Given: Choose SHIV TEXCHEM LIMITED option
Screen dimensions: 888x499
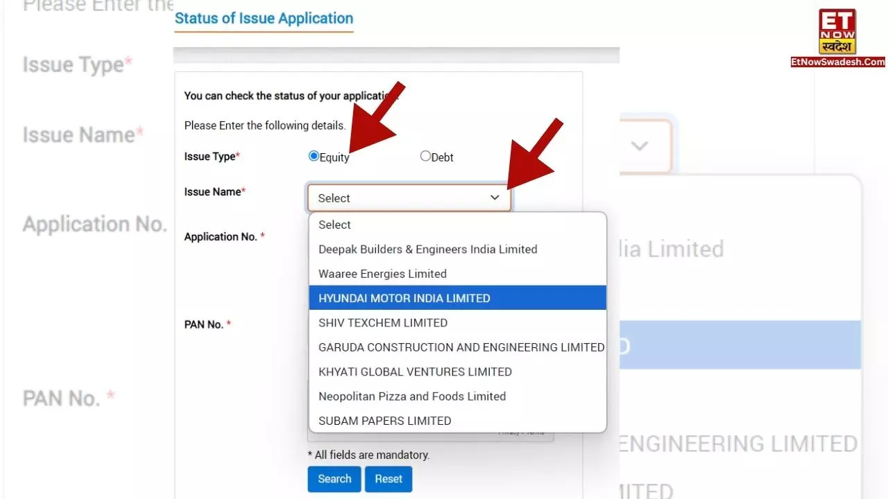Looking at the screenshot, I should coord(458,322).
